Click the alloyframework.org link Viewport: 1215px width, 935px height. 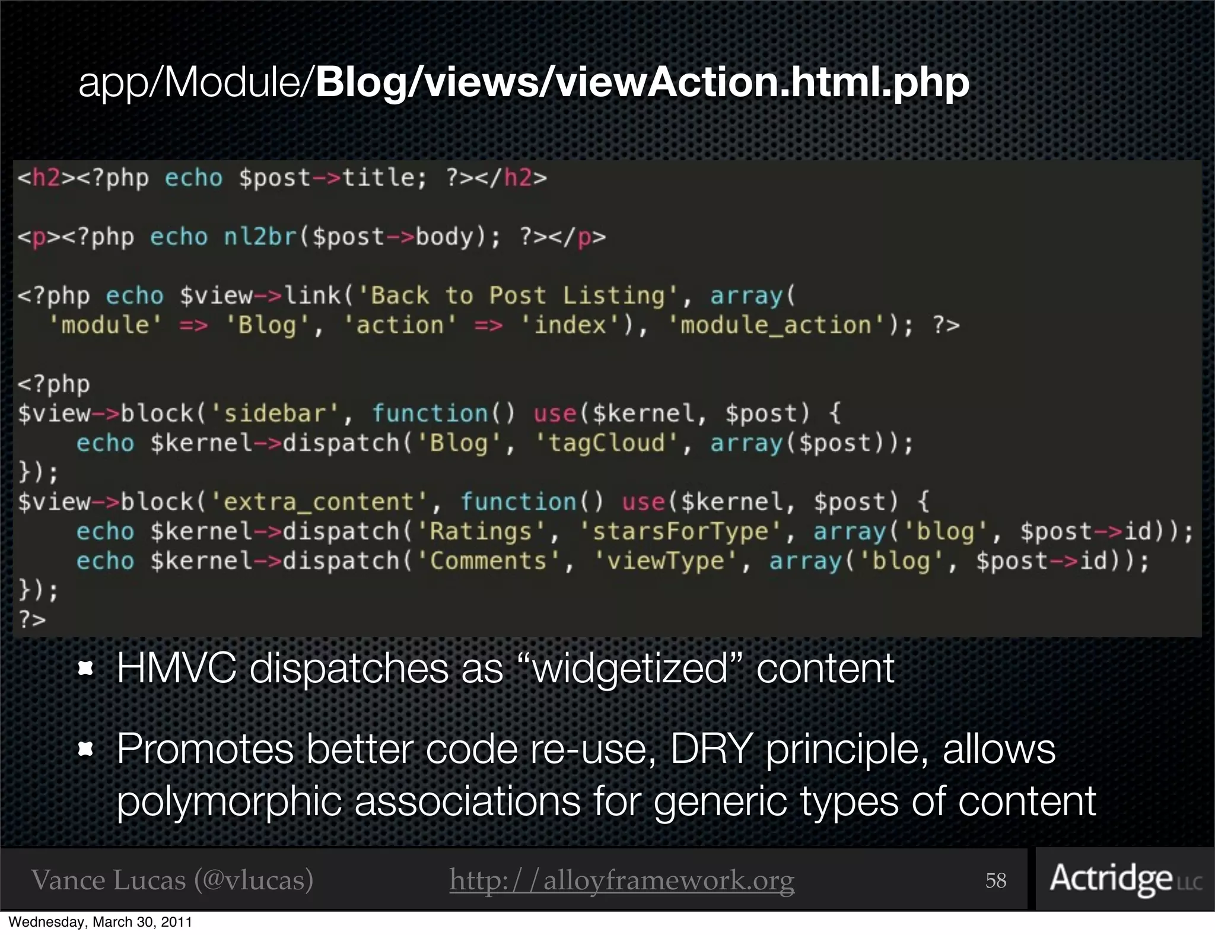[621, 880]
